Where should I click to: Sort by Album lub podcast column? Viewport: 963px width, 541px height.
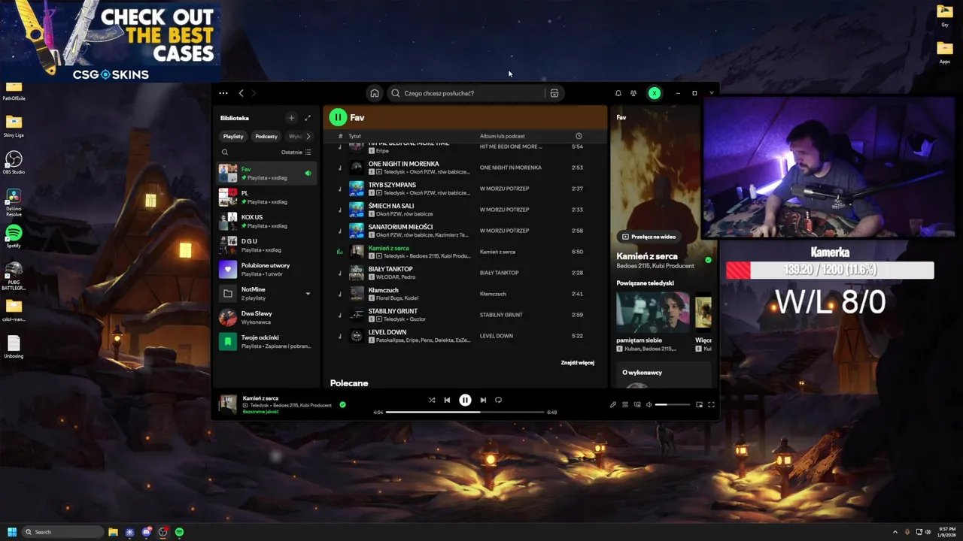(503, 136)
